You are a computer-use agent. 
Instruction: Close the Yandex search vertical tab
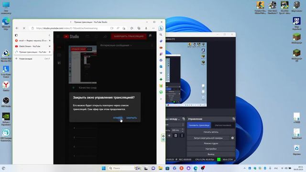(x=50, y=41)
